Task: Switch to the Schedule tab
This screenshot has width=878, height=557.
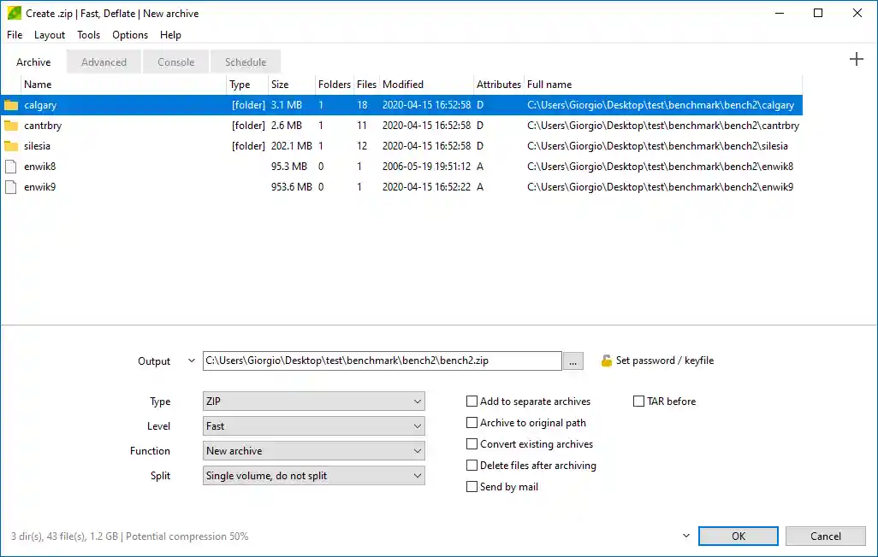Action: point(245,62)
